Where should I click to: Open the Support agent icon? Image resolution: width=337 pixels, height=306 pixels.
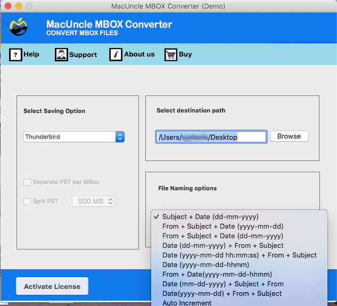(61, 55)
